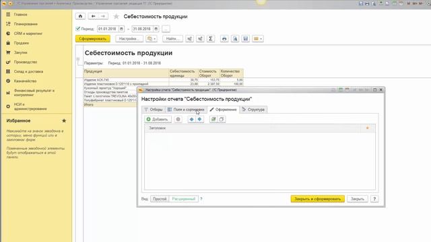431x242 pixels.
Task: Select the Оформление tab
Action: click(223, 110)
